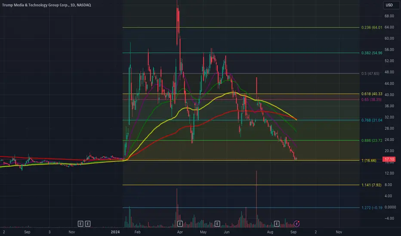The width and height of the screenshot is (401, 236).
Task: Click 68.00 on the price axis
Action: [389, 16]
